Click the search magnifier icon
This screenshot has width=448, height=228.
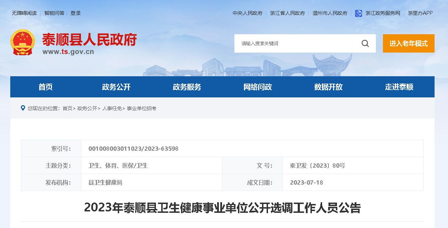pyautogui.click(x=365, y=43)
